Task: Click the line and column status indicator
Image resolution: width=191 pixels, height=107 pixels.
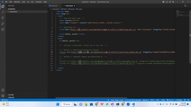Action: [x=133, y=100]
